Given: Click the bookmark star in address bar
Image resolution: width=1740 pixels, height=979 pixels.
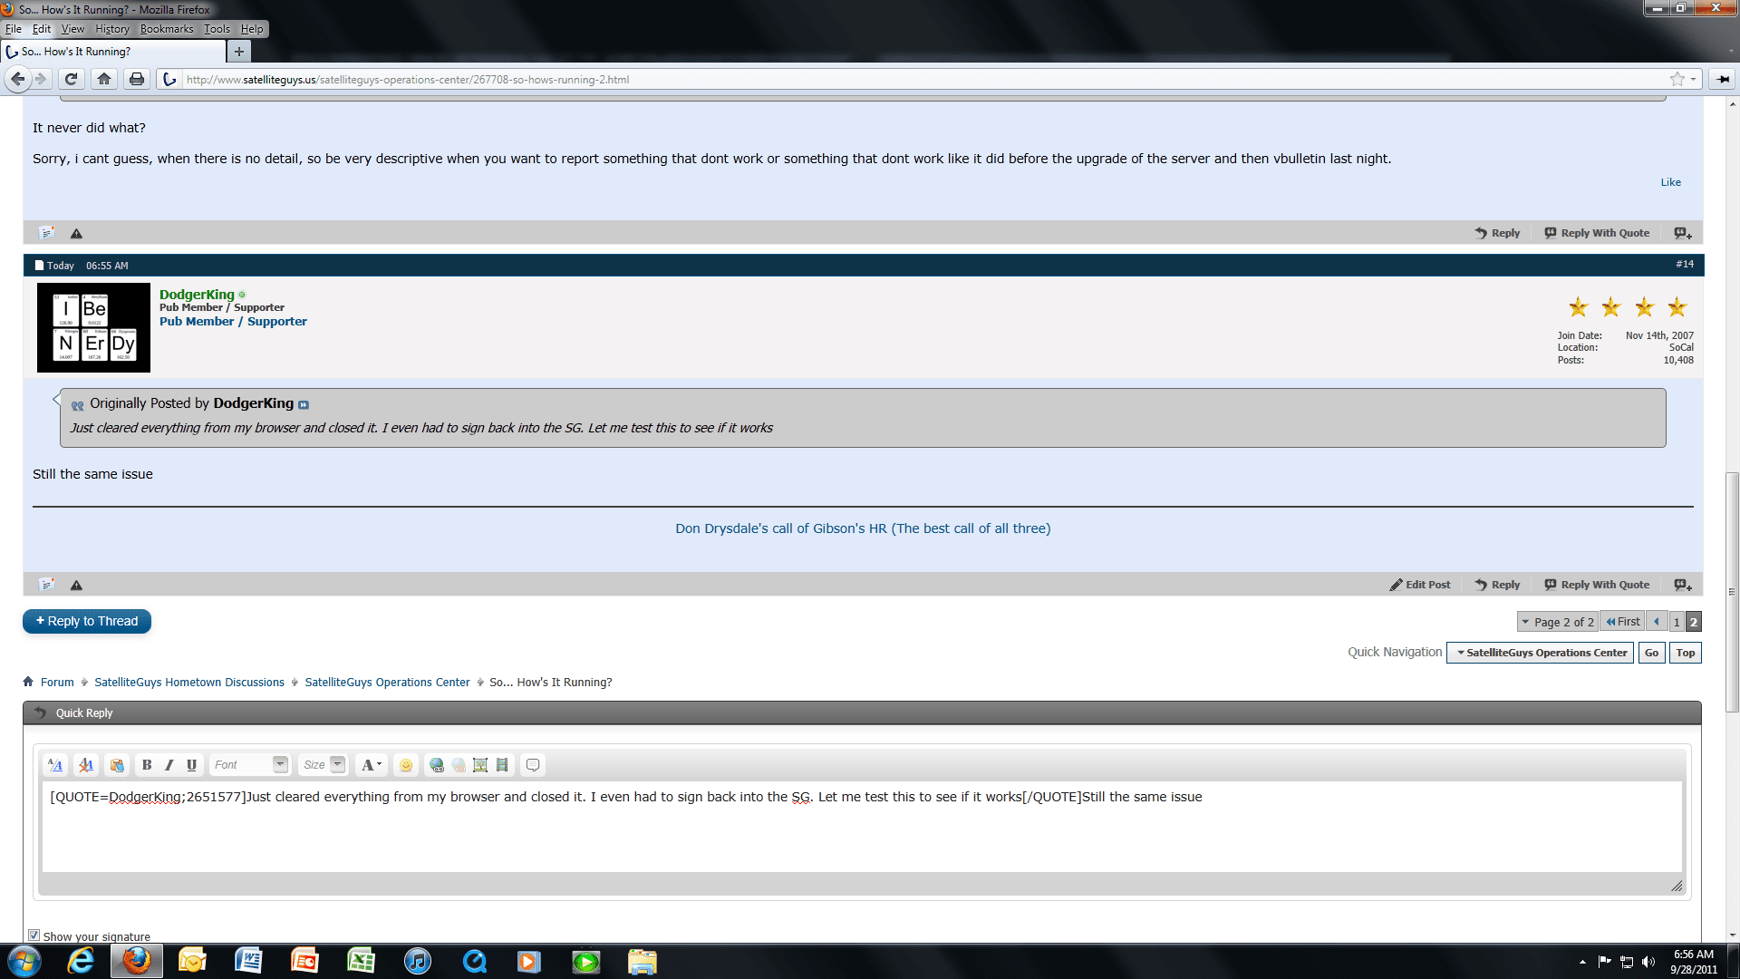Looking at the screenshot, I should point(1677,79).
